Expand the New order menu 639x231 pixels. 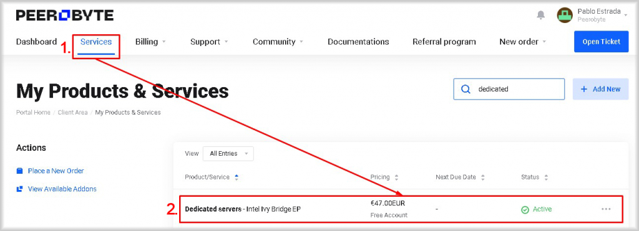pos(522,42)
